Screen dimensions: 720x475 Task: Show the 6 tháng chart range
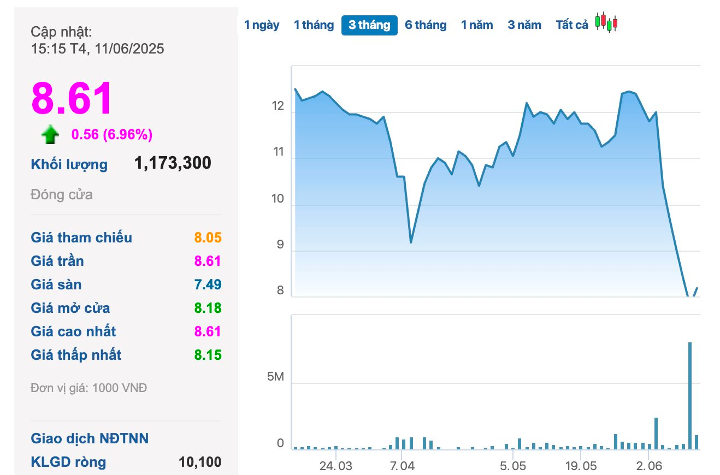point(426,25)
